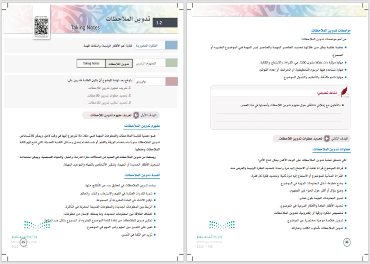This screenshot has height=264, width=370.
Task: Click the bullet 'تمييز المعلومات المهمة بلون مغاير'
Action: [x=322, y=198]
